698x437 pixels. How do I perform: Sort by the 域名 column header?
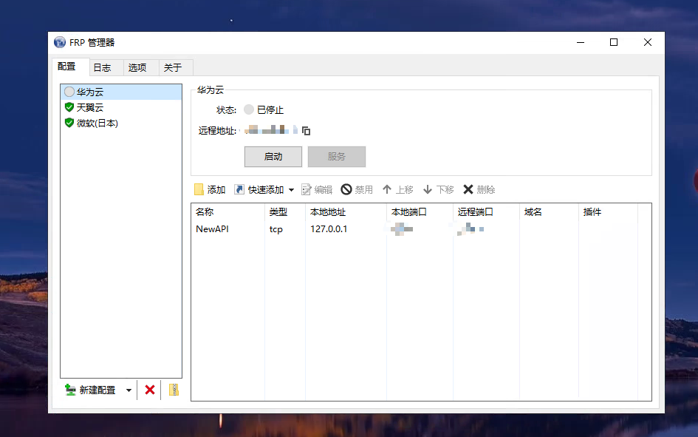click(549, 212)
